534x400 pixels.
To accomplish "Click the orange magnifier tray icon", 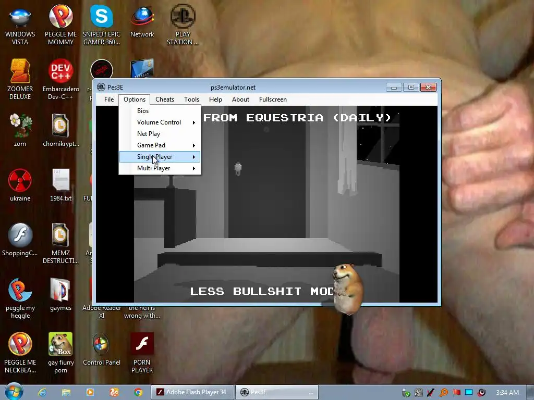I will 444,393.
